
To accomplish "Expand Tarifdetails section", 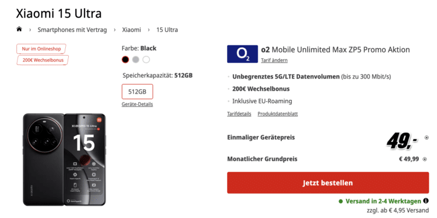I will coord(239,114).
